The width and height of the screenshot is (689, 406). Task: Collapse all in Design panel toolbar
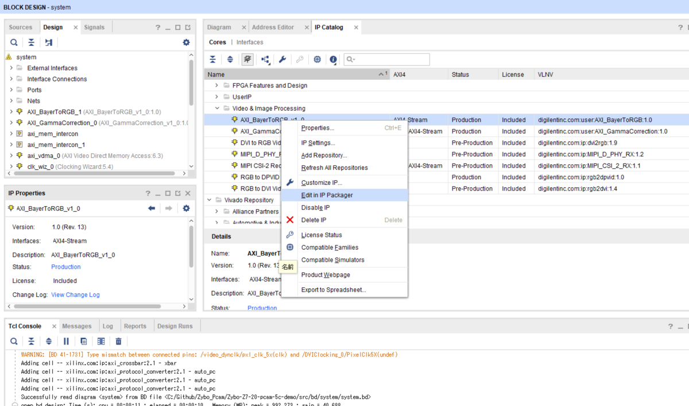pyautogui.click(x=31, y=42)
